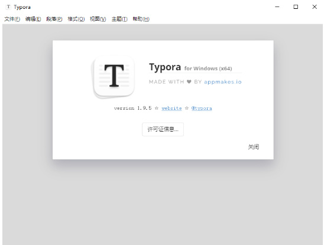Minimize the Typora window
Screen dimensions: 324x245
click(x=277, y=7)
